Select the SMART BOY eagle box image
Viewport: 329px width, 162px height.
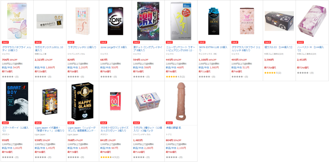pos(17,102)
